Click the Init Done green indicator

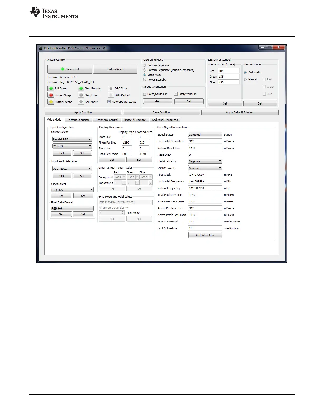click(51, 88)
